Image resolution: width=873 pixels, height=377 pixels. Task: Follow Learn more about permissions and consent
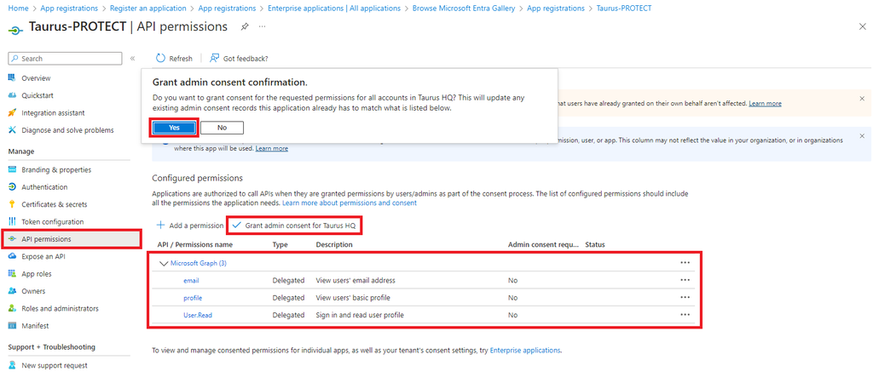(350, 203)
